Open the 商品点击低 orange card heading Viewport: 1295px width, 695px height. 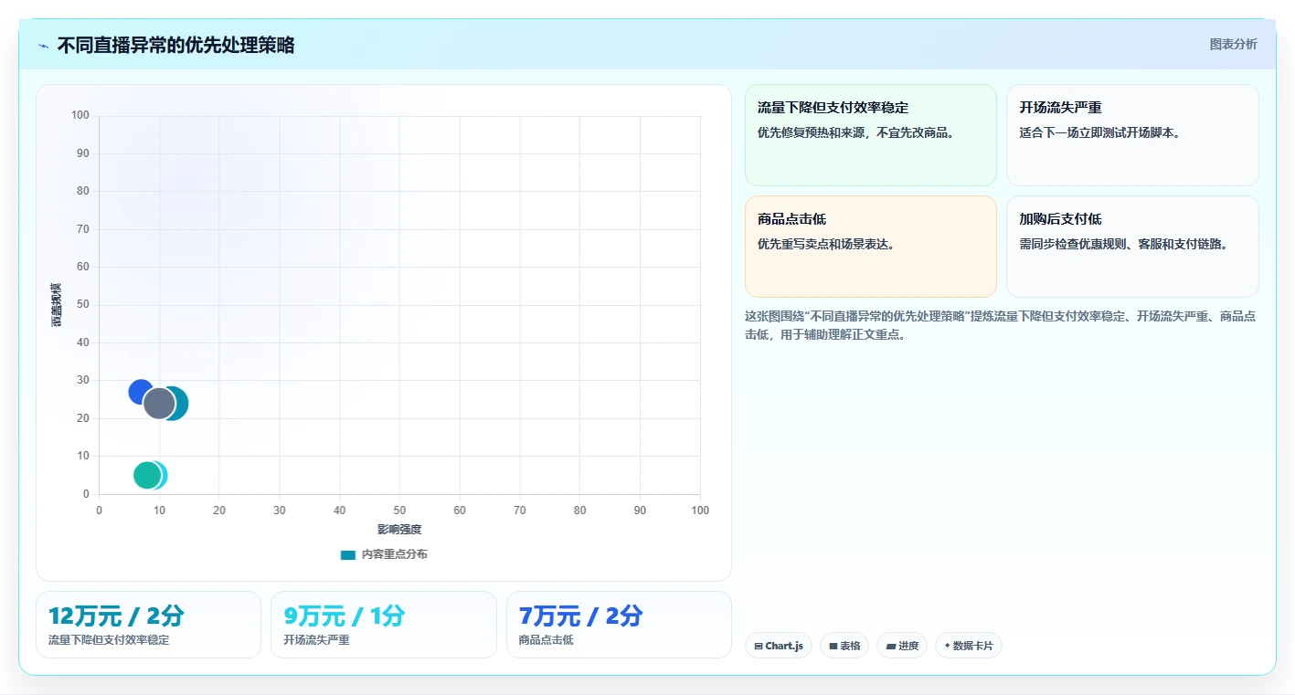(x=791, y=219)
